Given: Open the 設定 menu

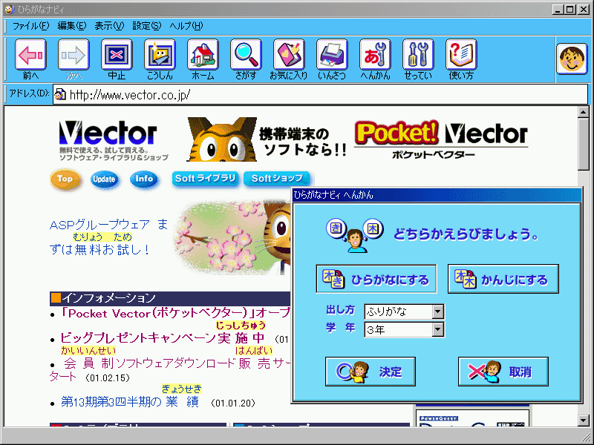Looking at the screenshot, I should click(x=147, y=26).
